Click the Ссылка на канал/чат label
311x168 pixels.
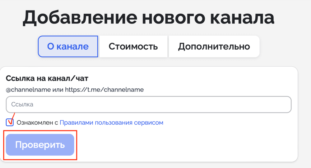[47, 78]
